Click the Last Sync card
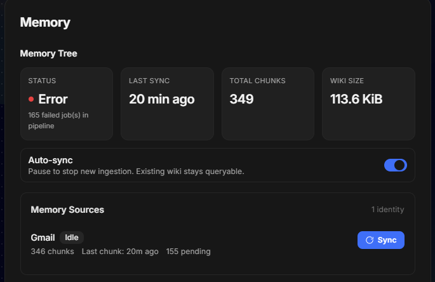Screen dimensions: 435x282 (167, 104)
